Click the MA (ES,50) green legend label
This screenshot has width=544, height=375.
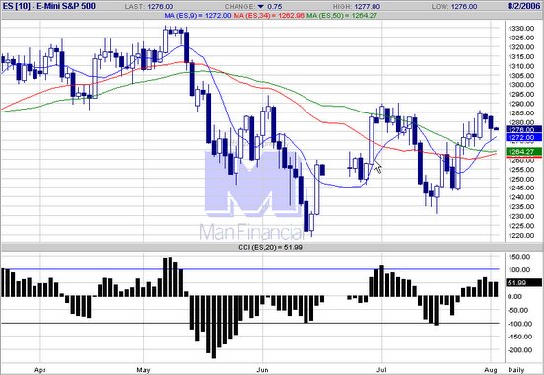point(342,15)
